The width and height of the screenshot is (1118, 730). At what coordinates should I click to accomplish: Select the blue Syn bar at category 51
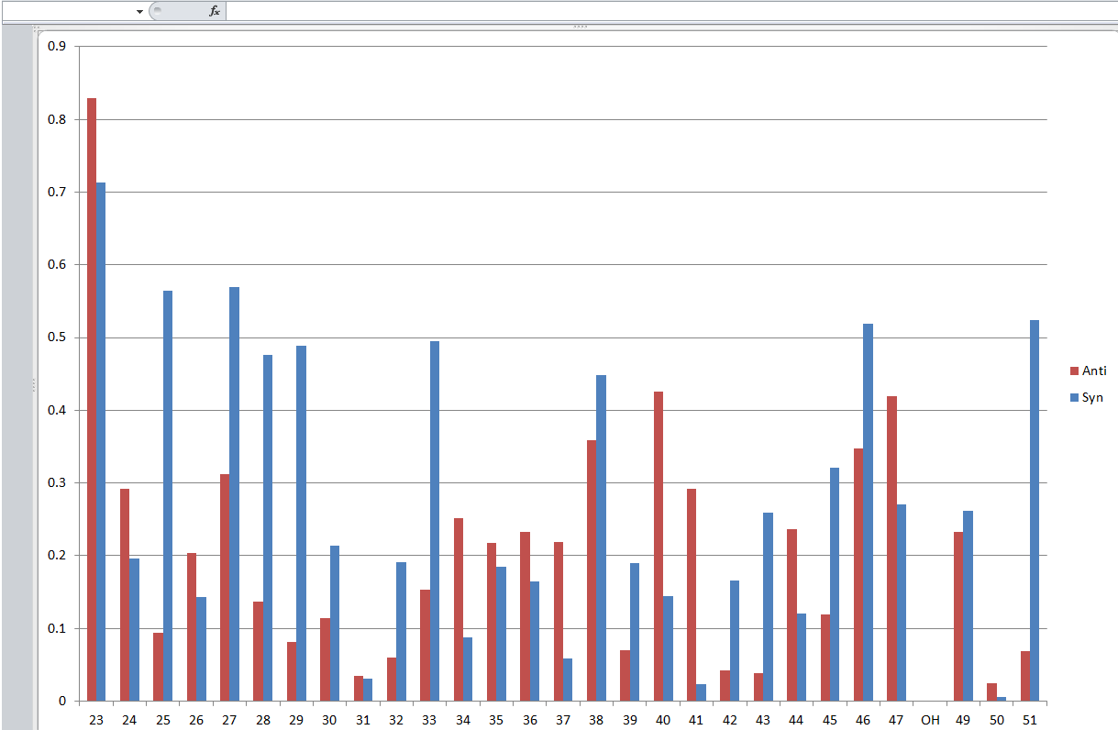click(x=1035, y=511)
